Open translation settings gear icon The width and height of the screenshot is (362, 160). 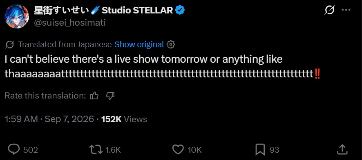[x=171, y=44]
